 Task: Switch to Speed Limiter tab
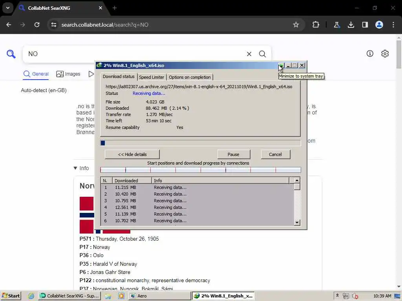152,77
